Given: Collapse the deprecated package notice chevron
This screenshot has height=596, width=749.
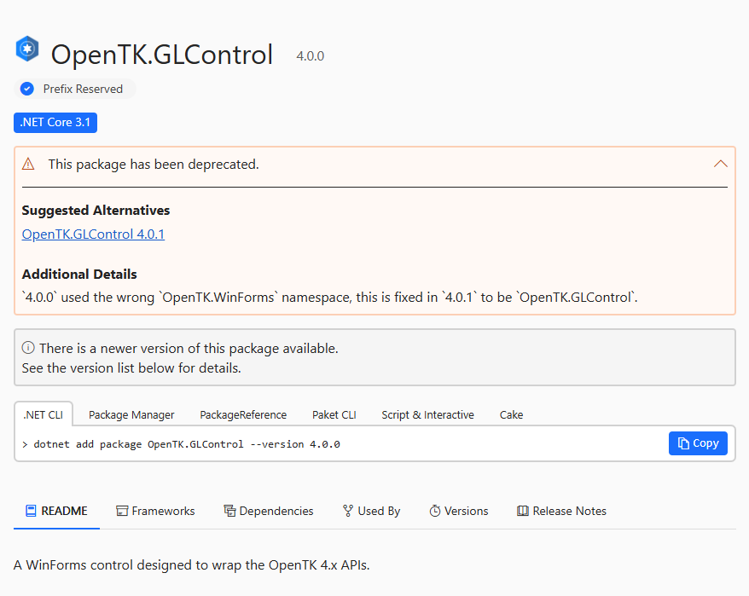Looking at the screenshot, I should [x=720, y=164].
